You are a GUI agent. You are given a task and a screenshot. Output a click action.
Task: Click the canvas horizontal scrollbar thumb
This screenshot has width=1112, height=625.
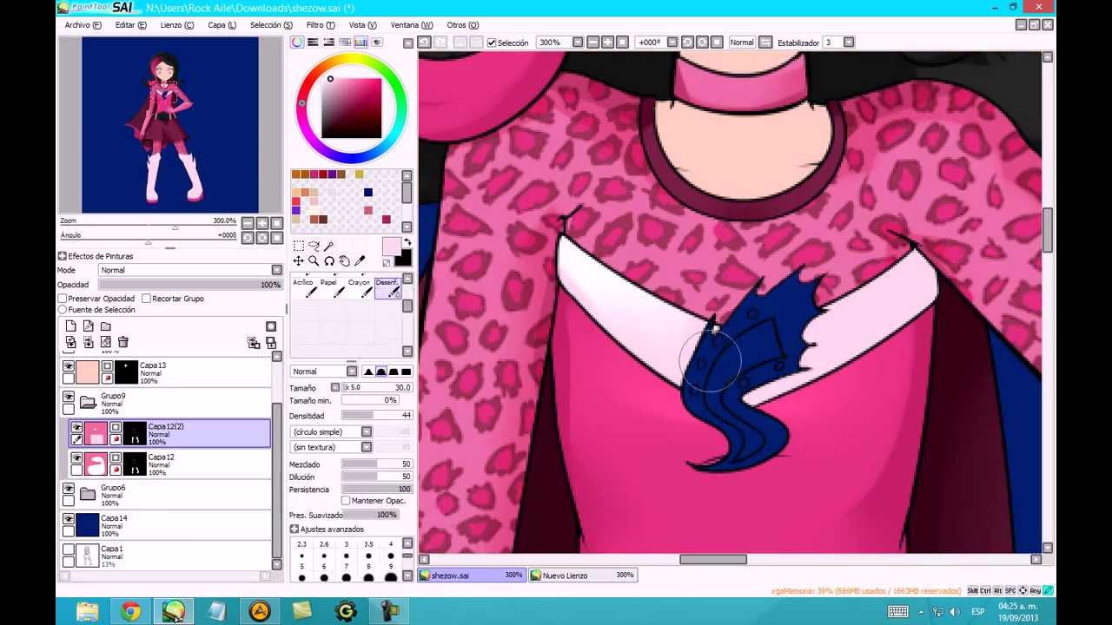(712, 560)
